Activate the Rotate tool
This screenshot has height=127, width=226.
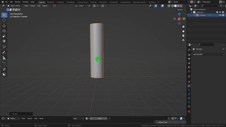(x=4, y=31)
